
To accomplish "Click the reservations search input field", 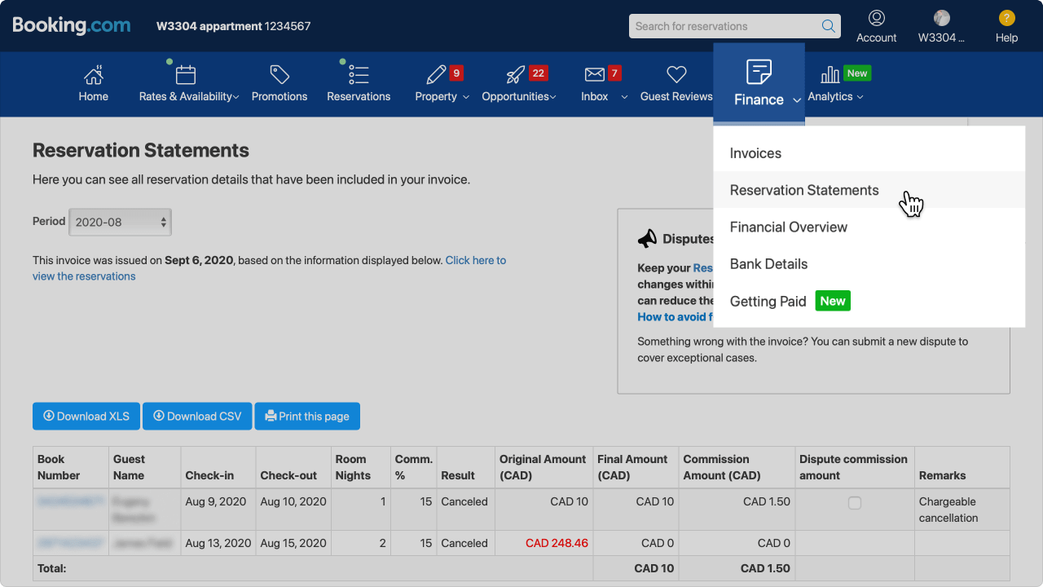I will coord(725,26).
